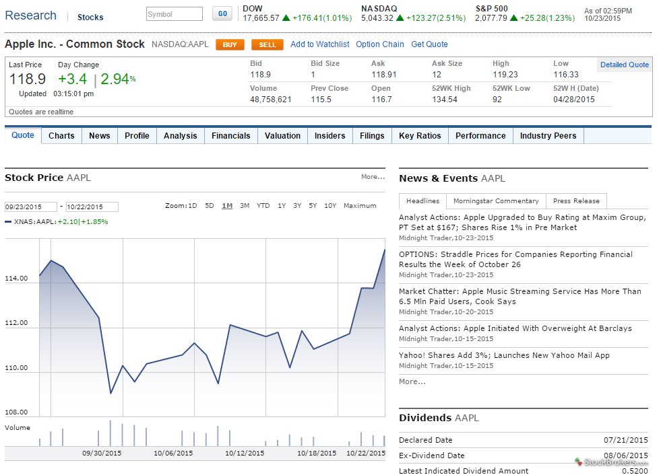The height and width of the screenshot is (475, 659).
Task: Click the Ex-Dividend Date value 08/06/2015
Action: (x=626, y=455)
